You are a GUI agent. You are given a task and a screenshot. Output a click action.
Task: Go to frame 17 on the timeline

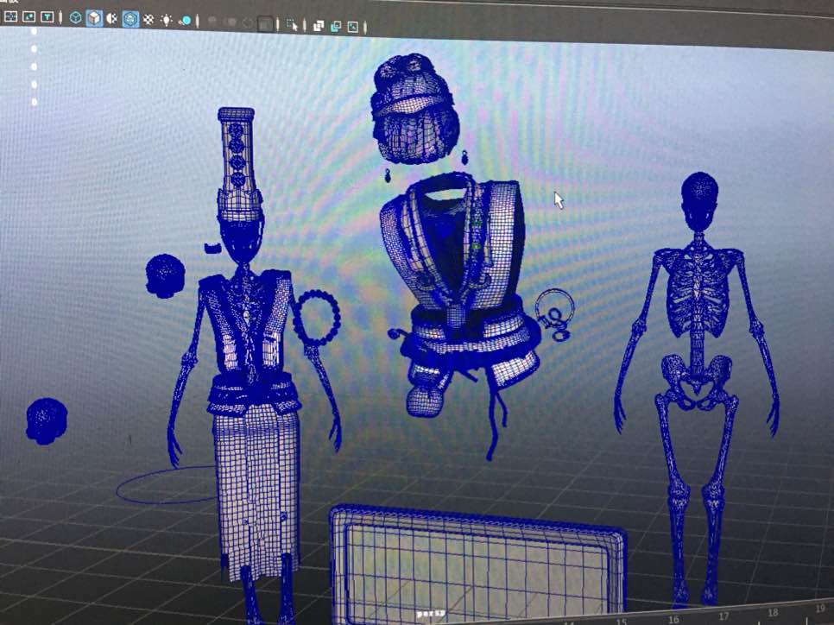[723, 616]
